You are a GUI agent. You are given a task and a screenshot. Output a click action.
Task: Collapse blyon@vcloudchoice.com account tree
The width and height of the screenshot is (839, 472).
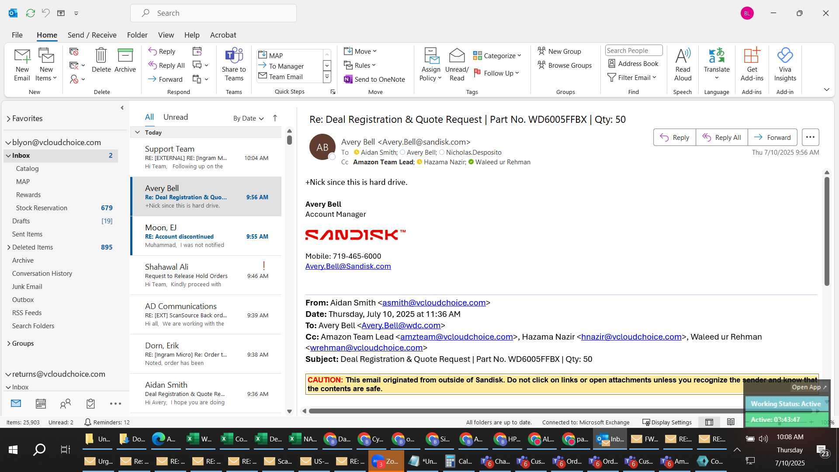(8, 142)
